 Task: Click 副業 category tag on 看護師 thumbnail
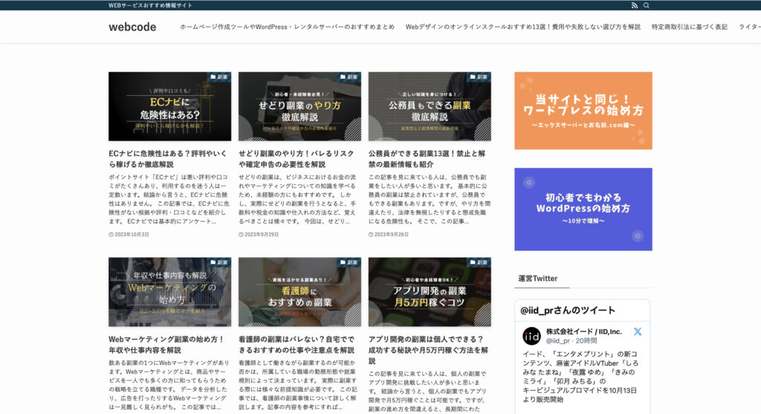(x=349, y=262)
